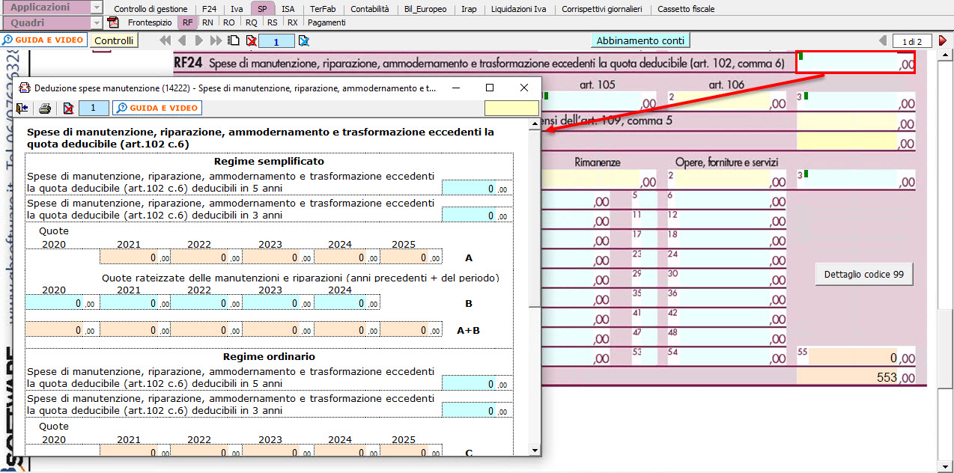The image size is (954, 473).
Task: Click the blue X icon after the page number
Action: (x=303, y=40)
